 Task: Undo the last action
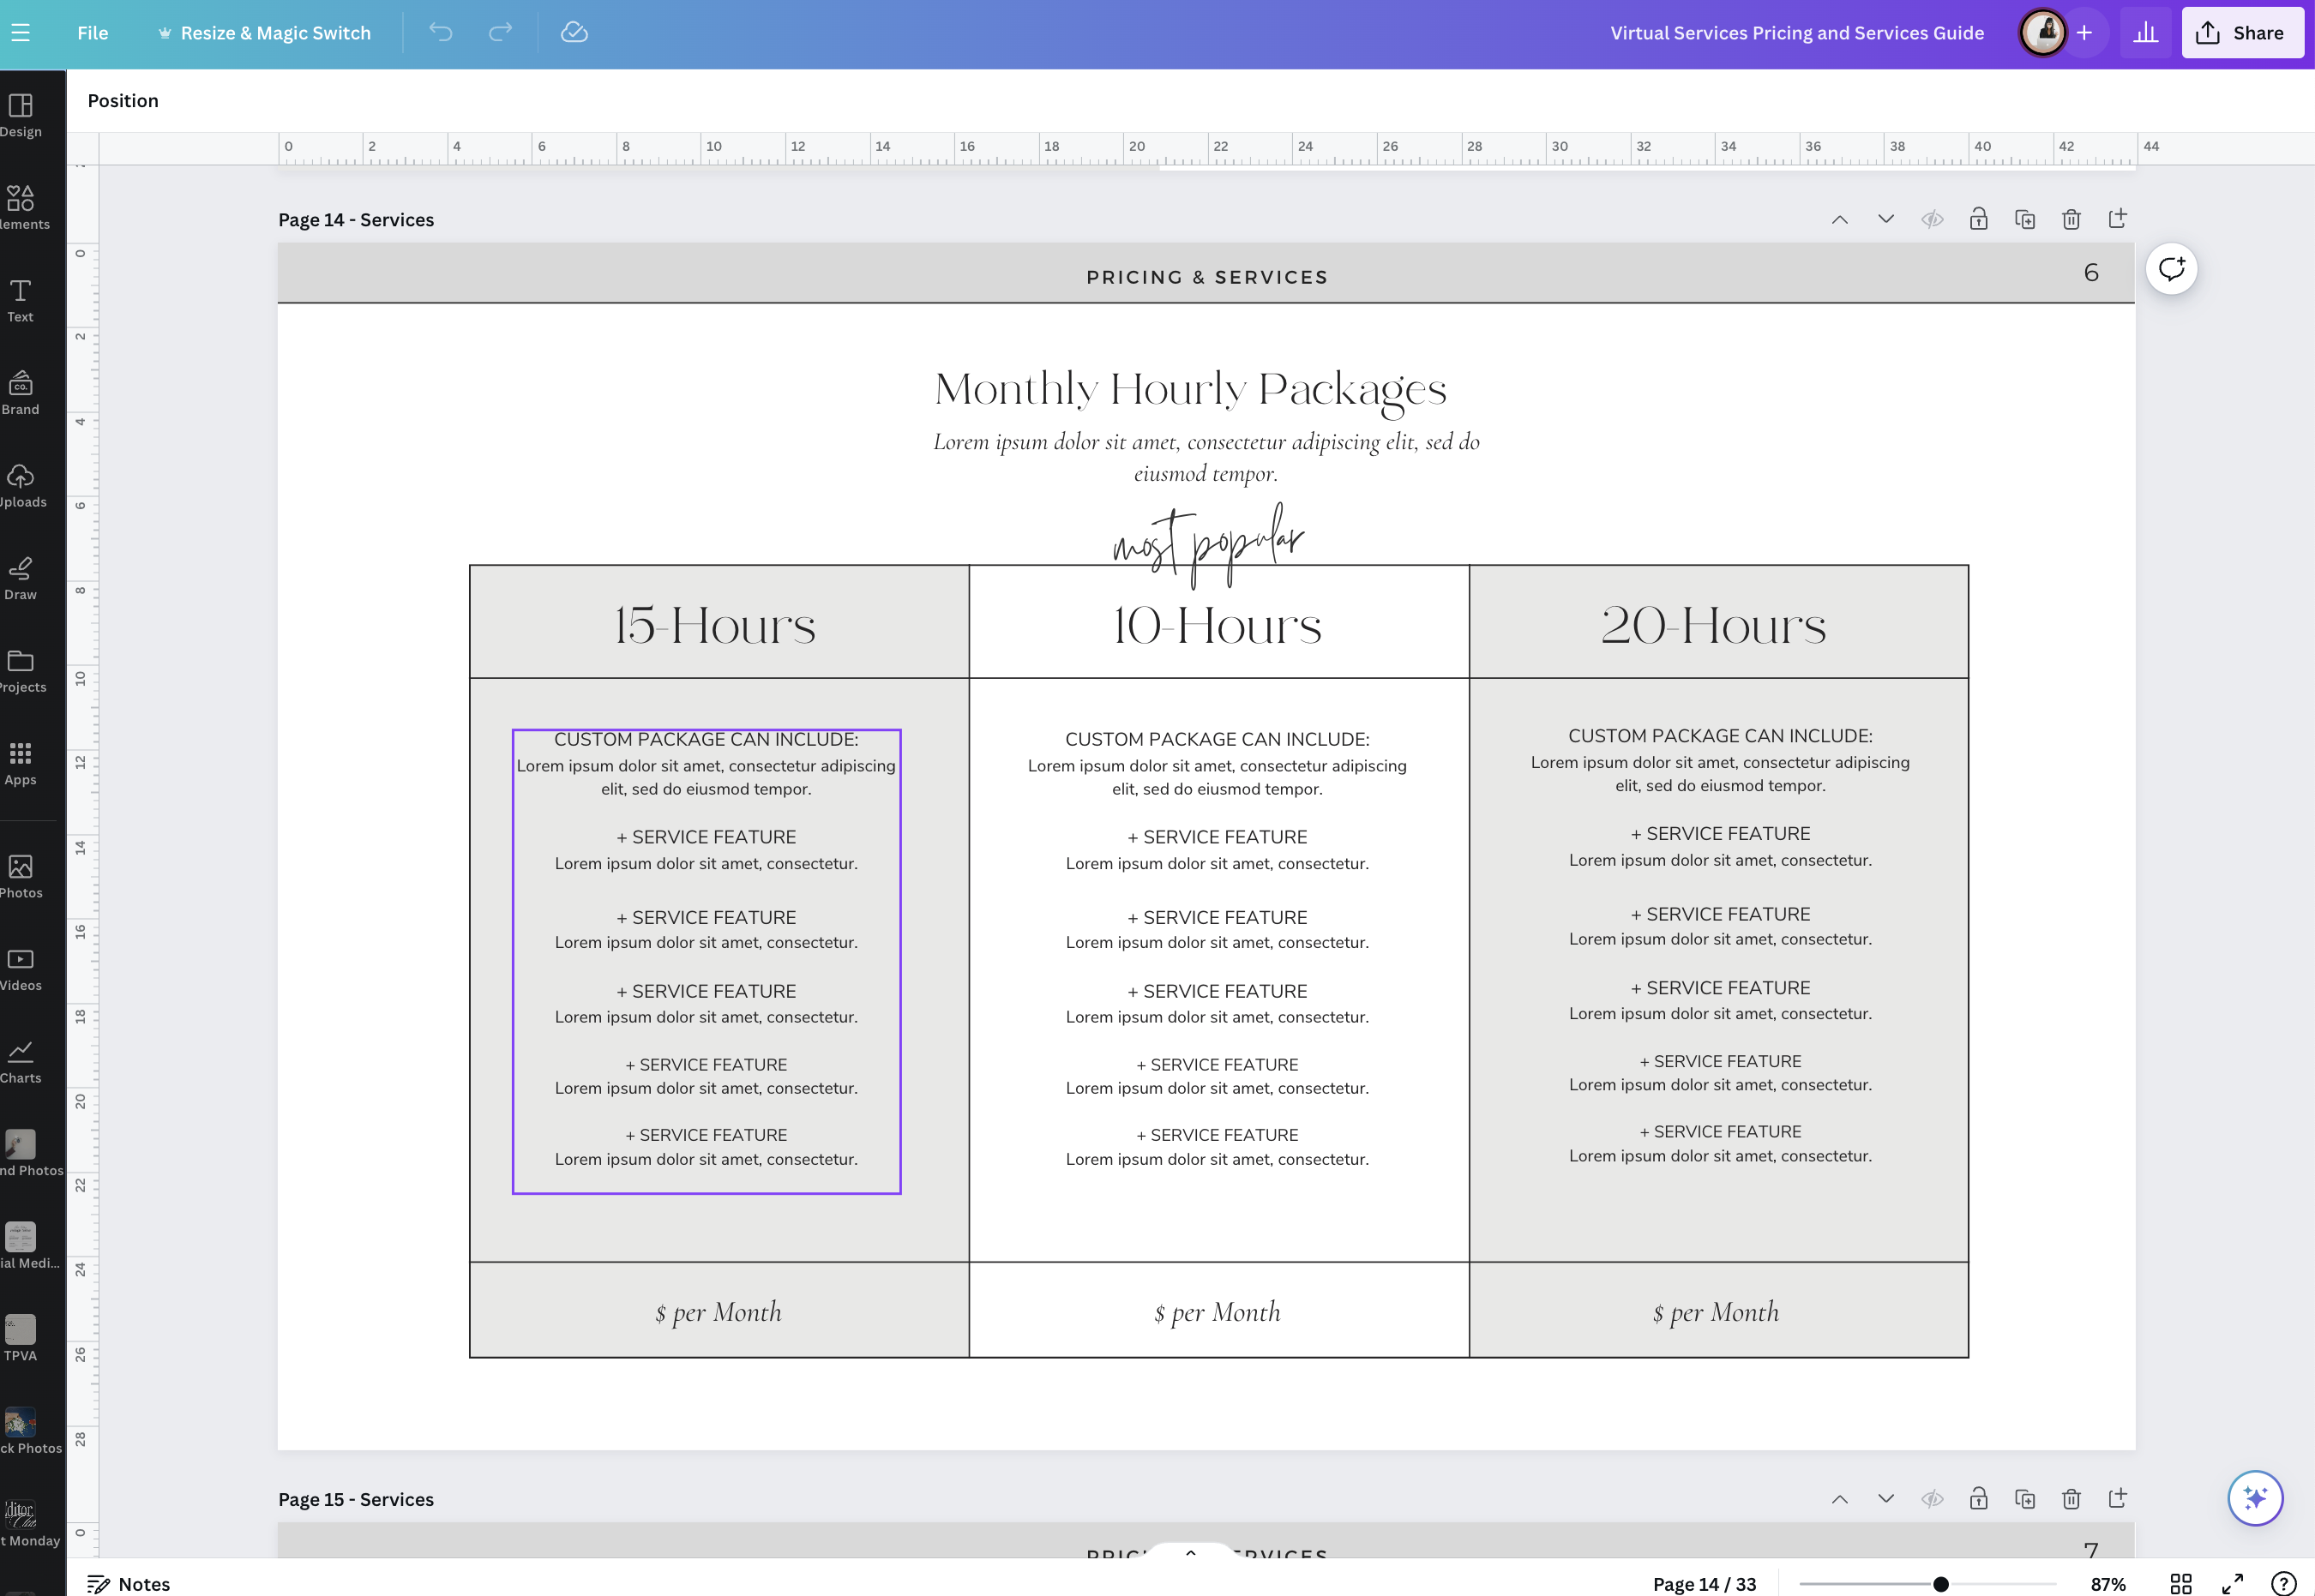pyautogui.click(x=441, y=33)
